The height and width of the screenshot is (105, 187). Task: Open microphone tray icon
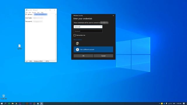[x=167, y=104]
